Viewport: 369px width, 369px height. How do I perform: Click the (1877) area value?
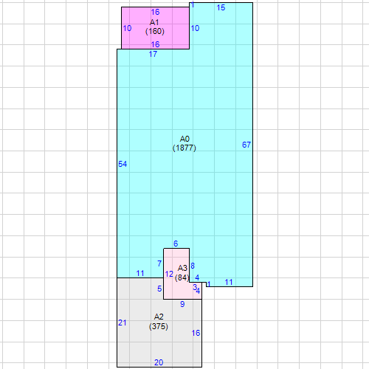[184, 148]
